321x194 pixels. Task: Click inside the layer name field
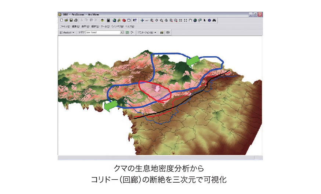103,32
